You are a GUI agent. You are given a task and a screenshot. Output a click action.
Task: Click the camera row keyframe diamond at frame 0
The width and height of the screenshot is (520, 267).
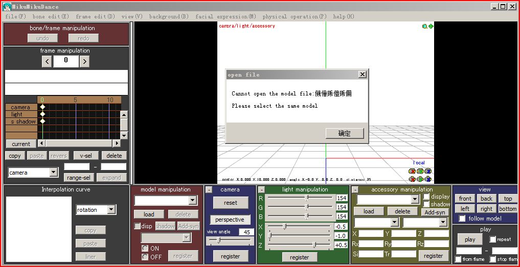[x=42, y=107]
